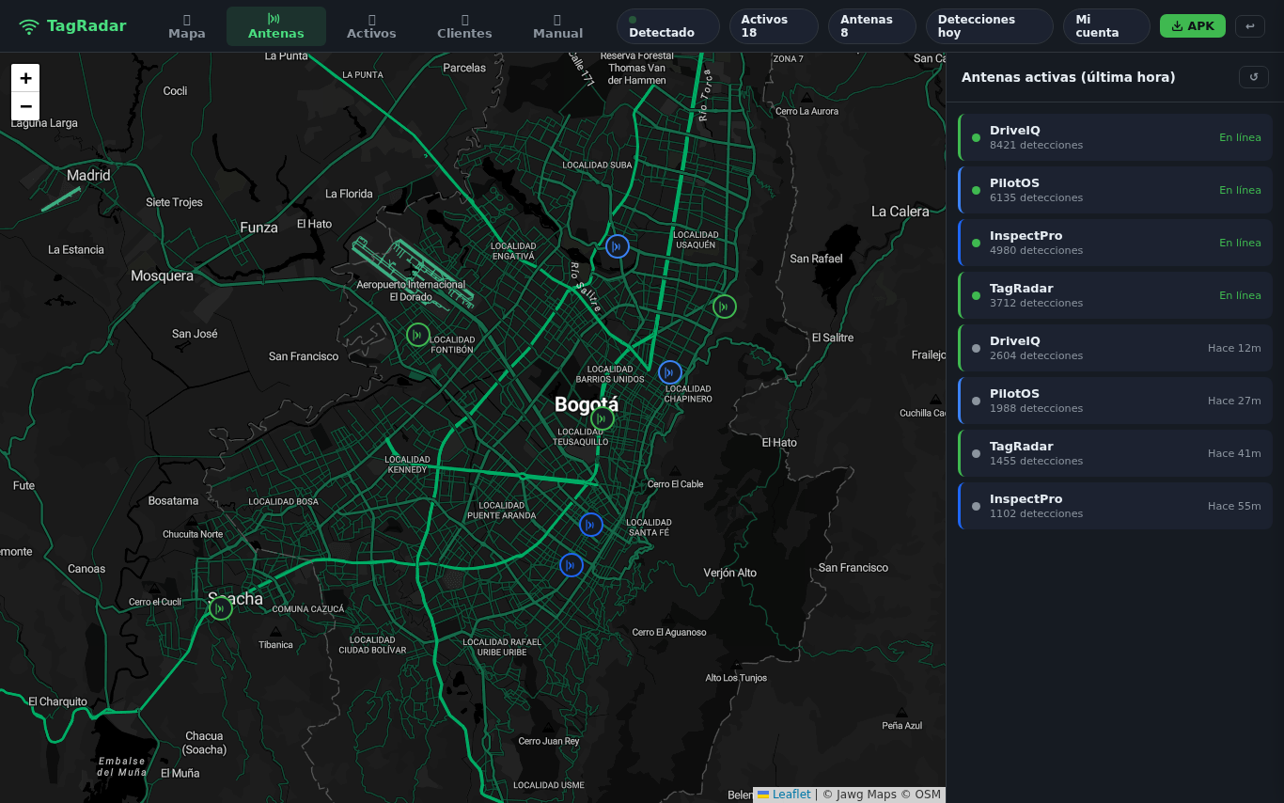This screenshot has width=1284, height=803.
Task: Click the TagRadar wifi logo icon
Action: [x=29, y=26]
